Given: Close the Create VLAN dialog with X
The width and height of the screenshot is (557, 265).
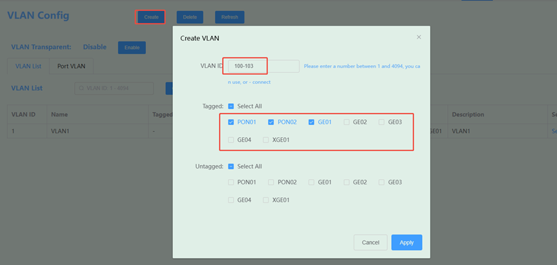Looking at the screenshot, I should point(419,37).
